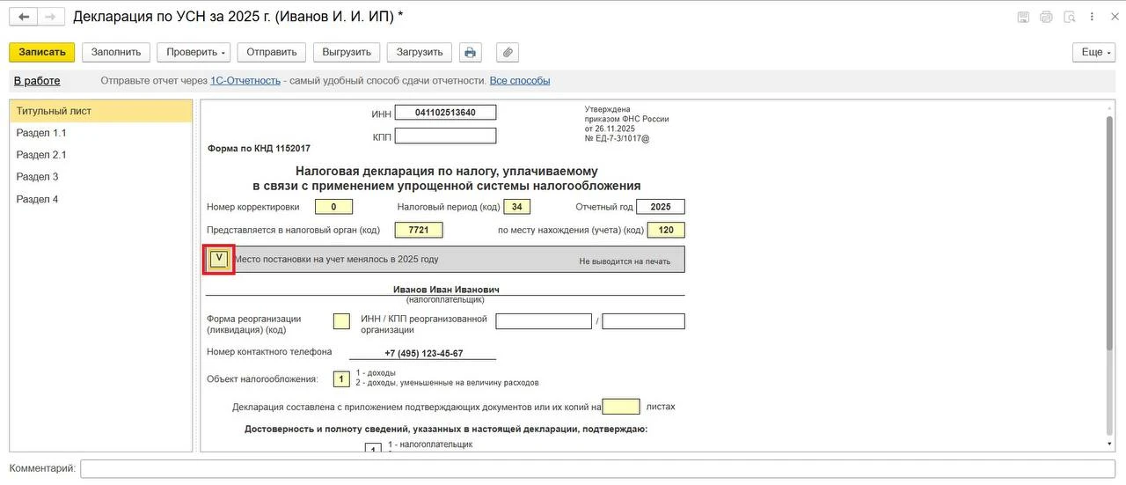Click the Комментарий input field

597,469
